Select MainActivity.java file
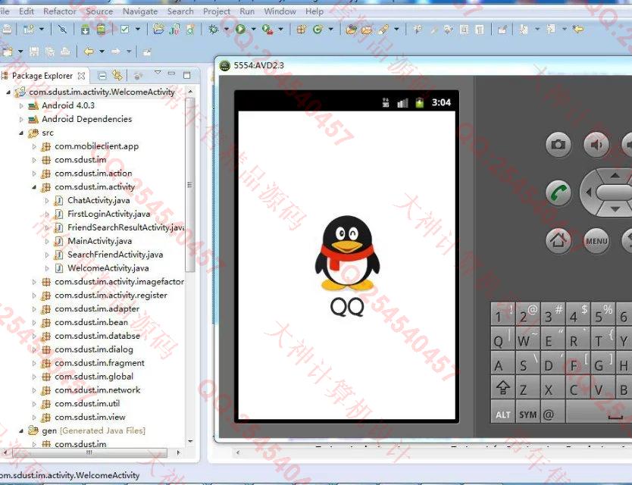 (x=99, y=241)
